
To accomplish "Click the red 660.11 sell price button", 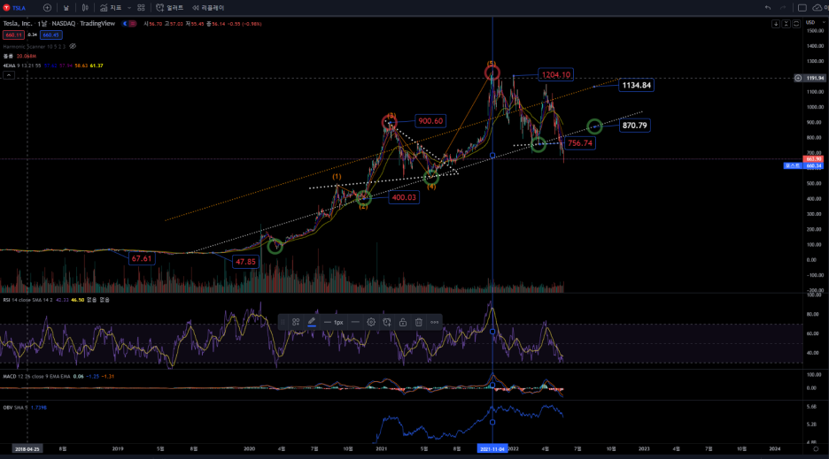I will coord(13,34).
